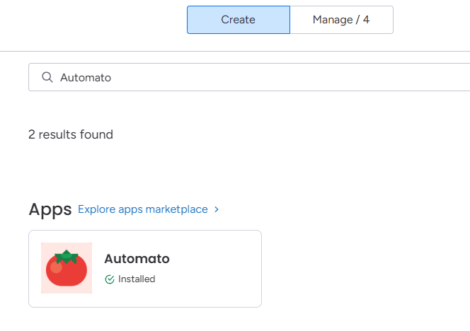Click the magnifying glass search icon

(x=47, y=77)
